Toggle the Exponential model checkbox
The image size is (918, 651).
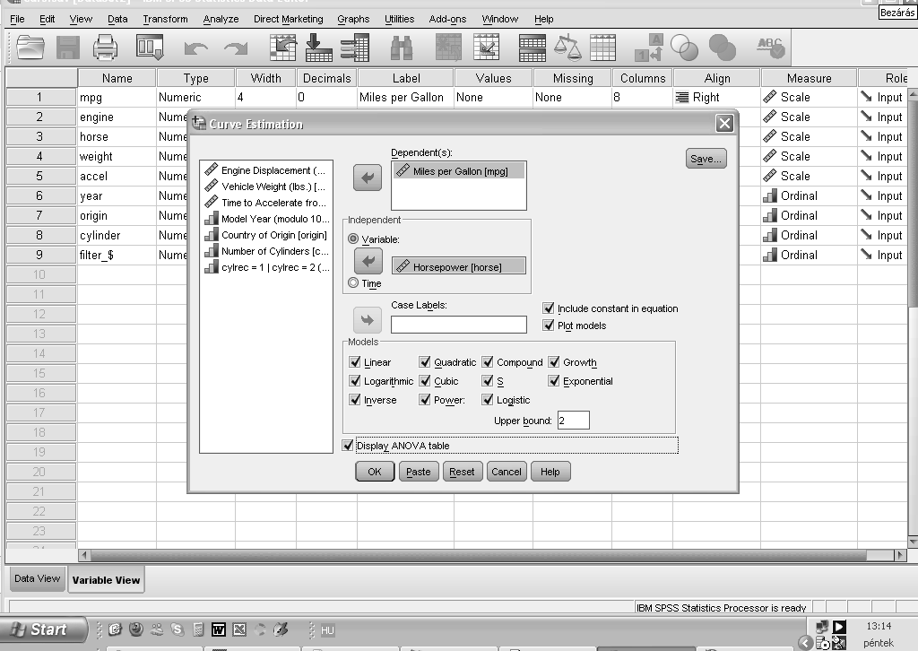pos(554,380)
